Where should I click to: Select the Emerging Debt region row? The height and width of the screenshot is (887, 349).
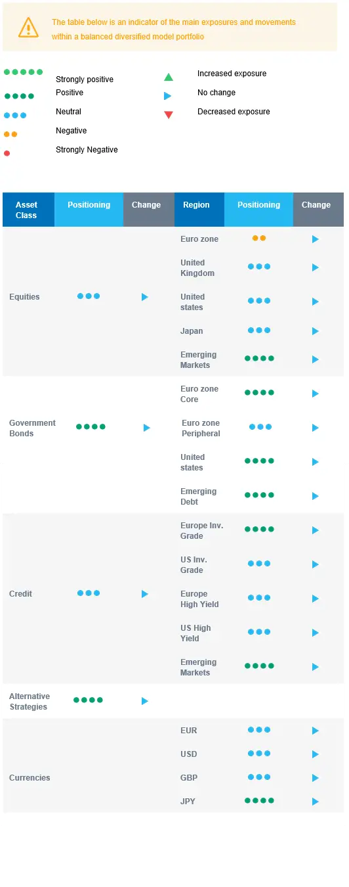pos(259,496)
